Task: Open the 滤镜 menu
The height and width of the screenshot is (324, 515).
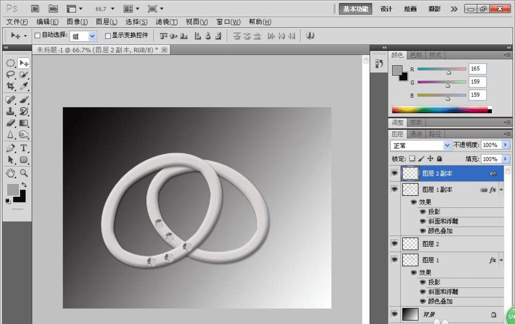Action: tap(166, 22)
